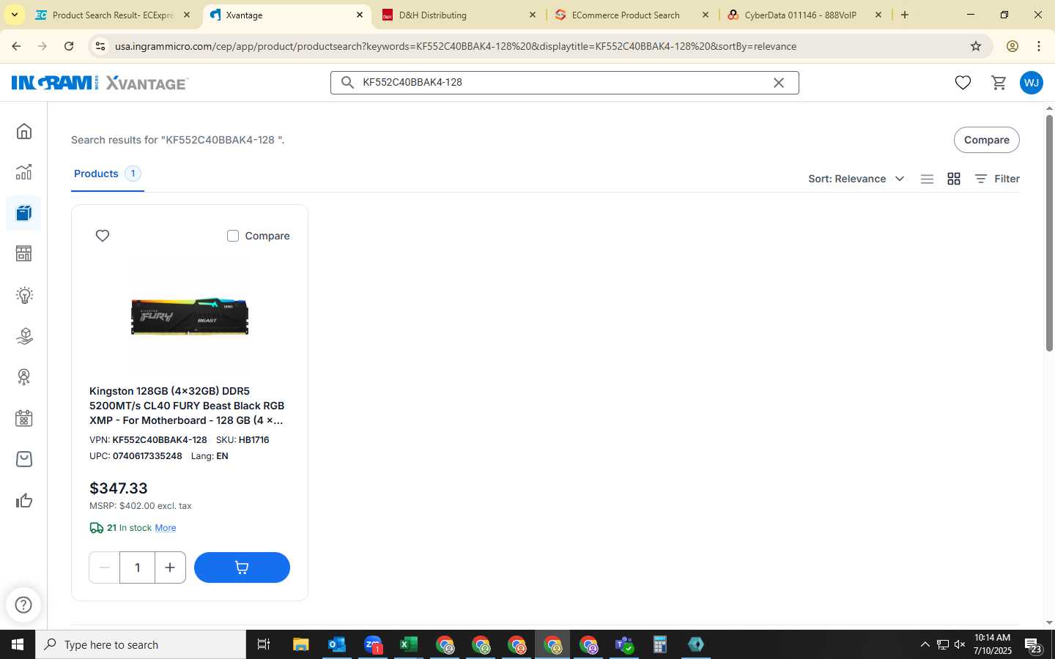1055x659 pixels.
Task: Click the $347.33 price
Action: pyautogui.click(x=119, y=488)
